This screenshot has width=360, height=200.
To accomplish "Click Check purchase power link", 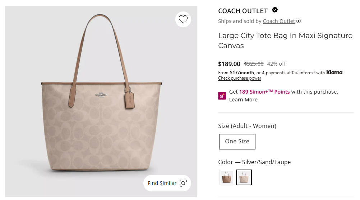I will coord(240,78).
